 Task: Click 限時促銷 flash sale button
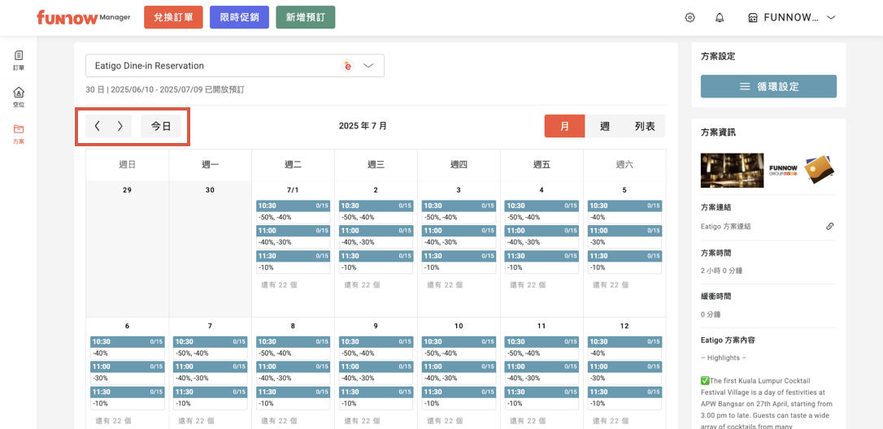(239, 18)
